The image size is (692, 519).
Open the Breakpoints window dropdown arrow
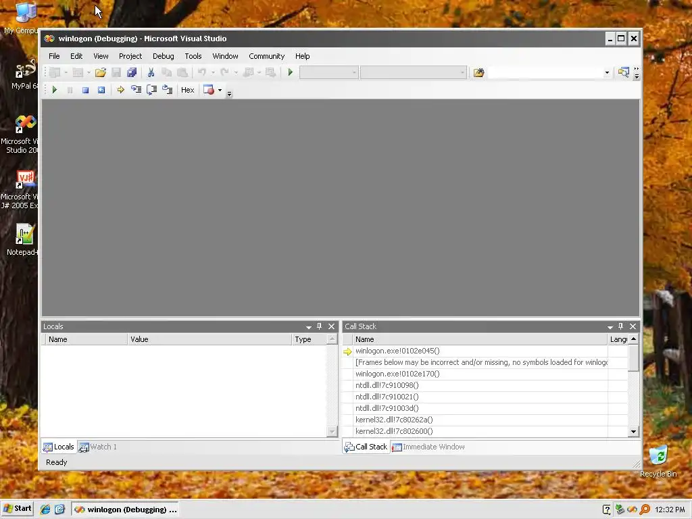click(220, 90)
